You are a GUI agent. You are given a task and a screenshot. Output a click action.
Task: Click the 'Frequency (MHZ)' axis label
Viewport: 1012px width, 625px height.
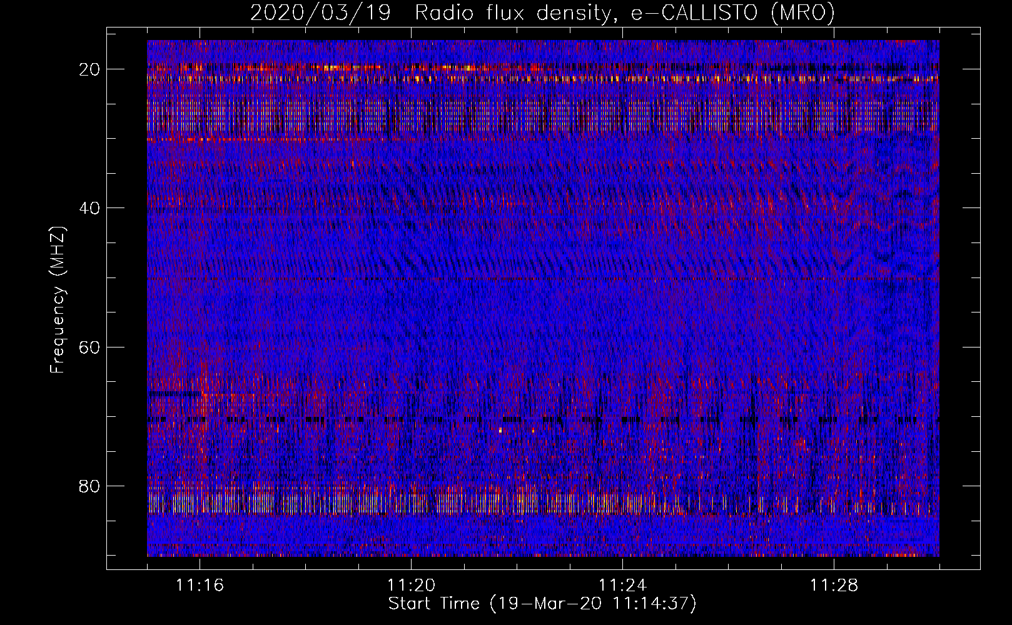[58, 300]
